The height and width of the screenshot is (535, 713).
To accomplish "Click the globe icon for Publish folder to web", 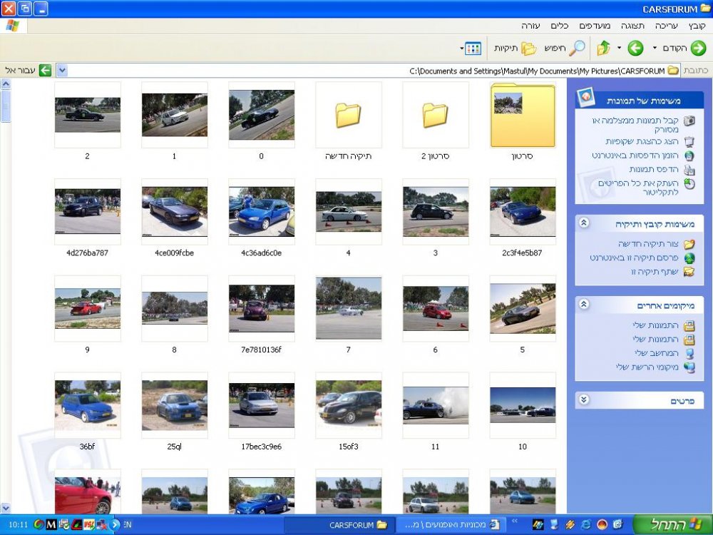I will (x=689, y=258).
